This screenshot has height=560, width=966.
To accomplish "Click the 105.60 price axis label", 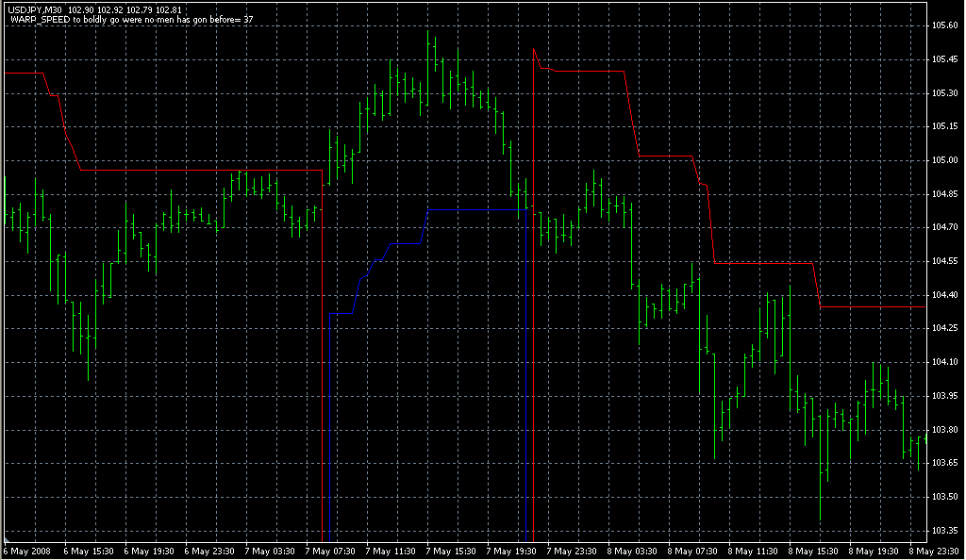I will 945,25.
